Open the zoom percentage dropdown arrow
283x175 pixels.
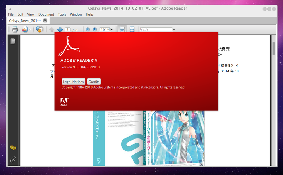pos(112,30)
